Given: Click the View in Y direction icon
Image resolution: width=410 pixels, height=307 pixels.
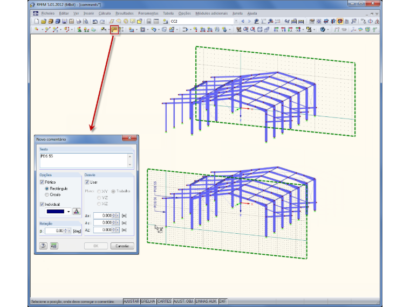Looking at the screenshot, I should tap(283, 30).
